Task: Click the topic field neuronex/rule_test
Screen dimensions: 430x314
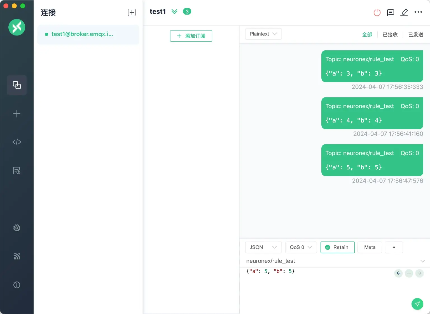Action: pyautogui.click(x=330, y=261)
